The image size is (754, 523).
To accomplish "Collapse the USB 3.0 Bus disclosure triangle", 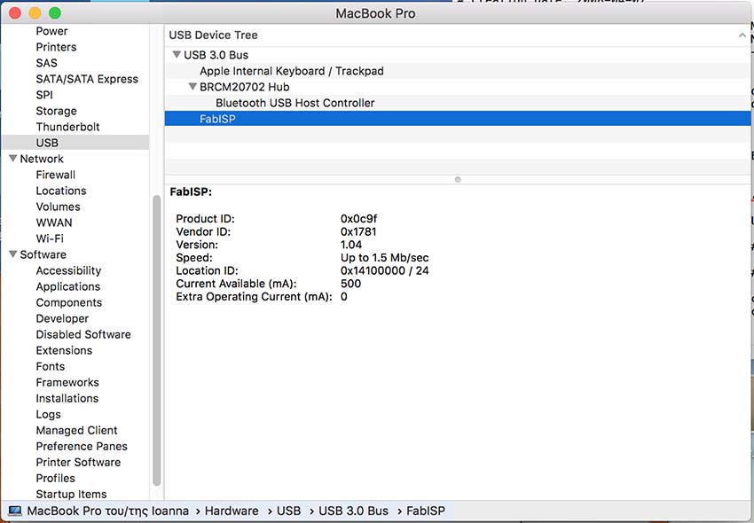I will point(177,54).
